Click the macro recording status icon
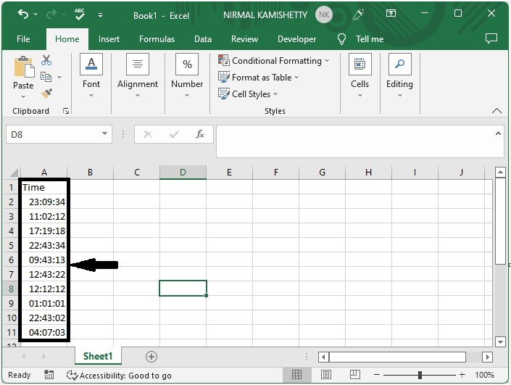Image resolution: width=511 pixels, height=385 pixels. click(x=49, y=375)
